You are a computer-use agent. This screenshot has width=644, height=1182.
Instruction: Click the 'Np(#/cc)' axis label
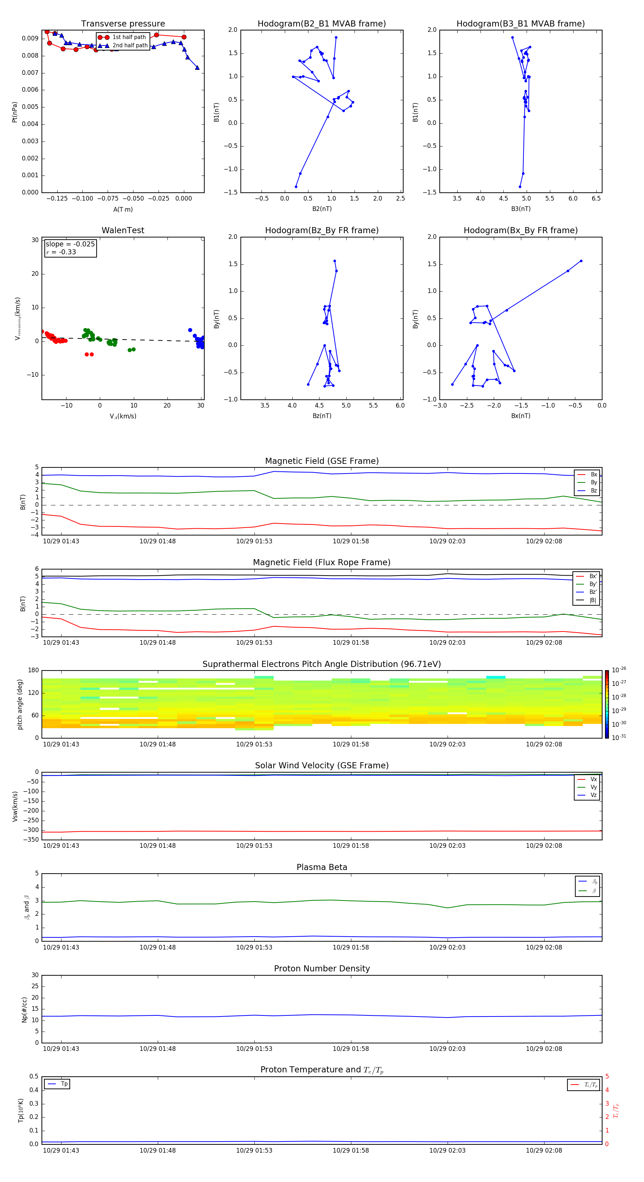(25, 1009)
